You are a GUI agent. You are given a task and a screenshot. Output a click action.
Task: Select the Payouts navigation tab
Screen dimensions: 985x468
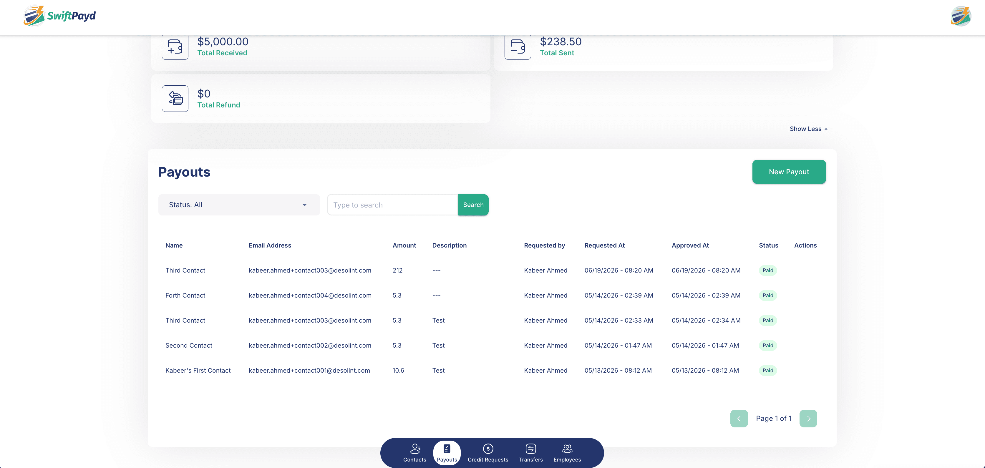[447, 453]
